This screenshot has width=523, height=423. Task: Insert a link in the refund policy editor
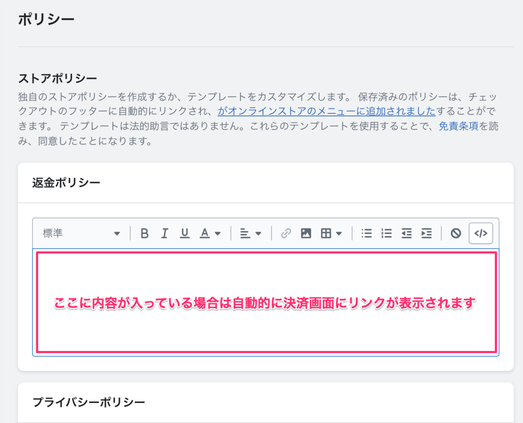286,233
